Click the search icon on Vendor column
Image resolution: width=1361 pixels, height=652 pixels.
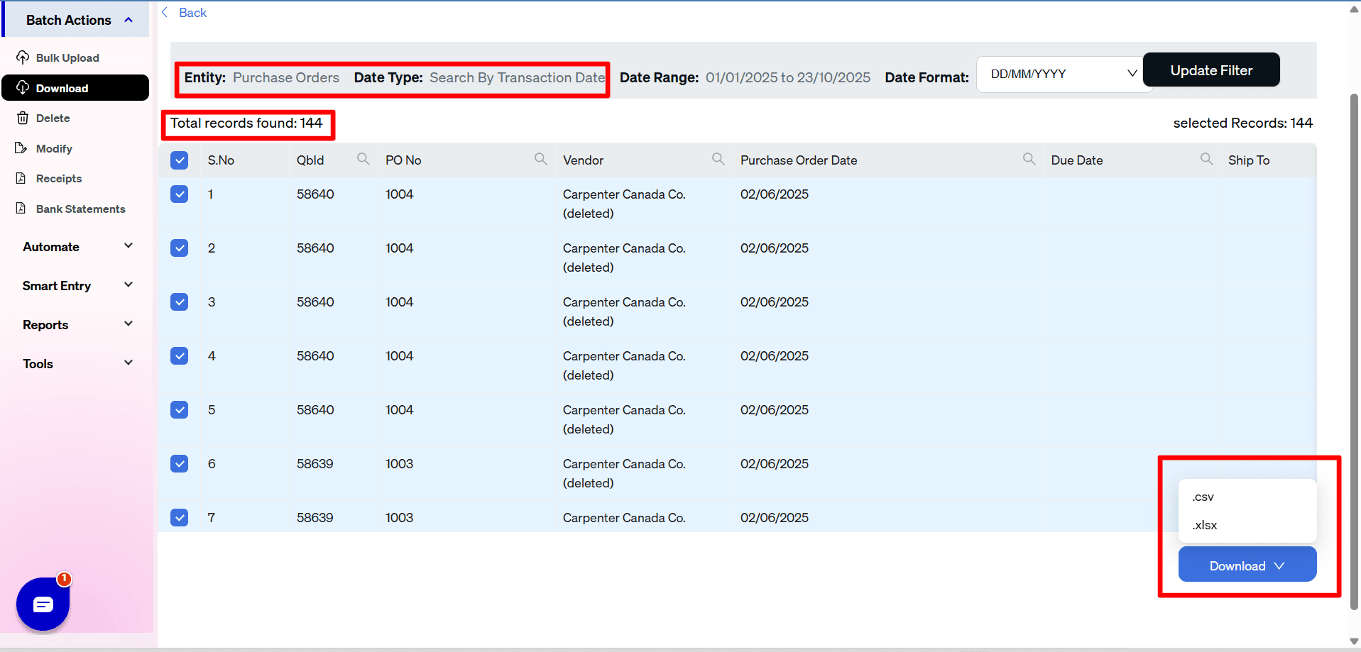718,159
